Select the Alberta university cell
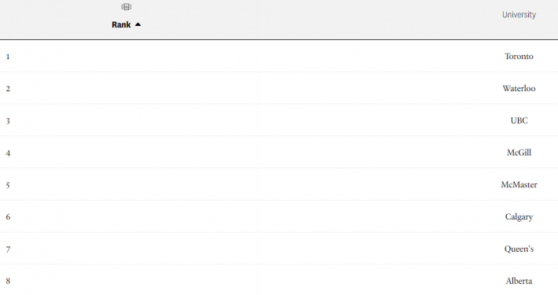The height and width of the screenshot is (295, 558). [x=519, y=281]
